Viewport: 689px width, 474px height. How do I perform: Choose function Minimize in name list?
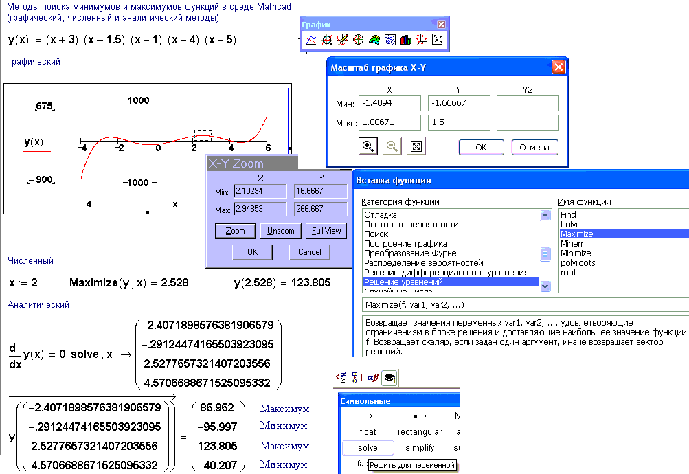coord(624,253)
